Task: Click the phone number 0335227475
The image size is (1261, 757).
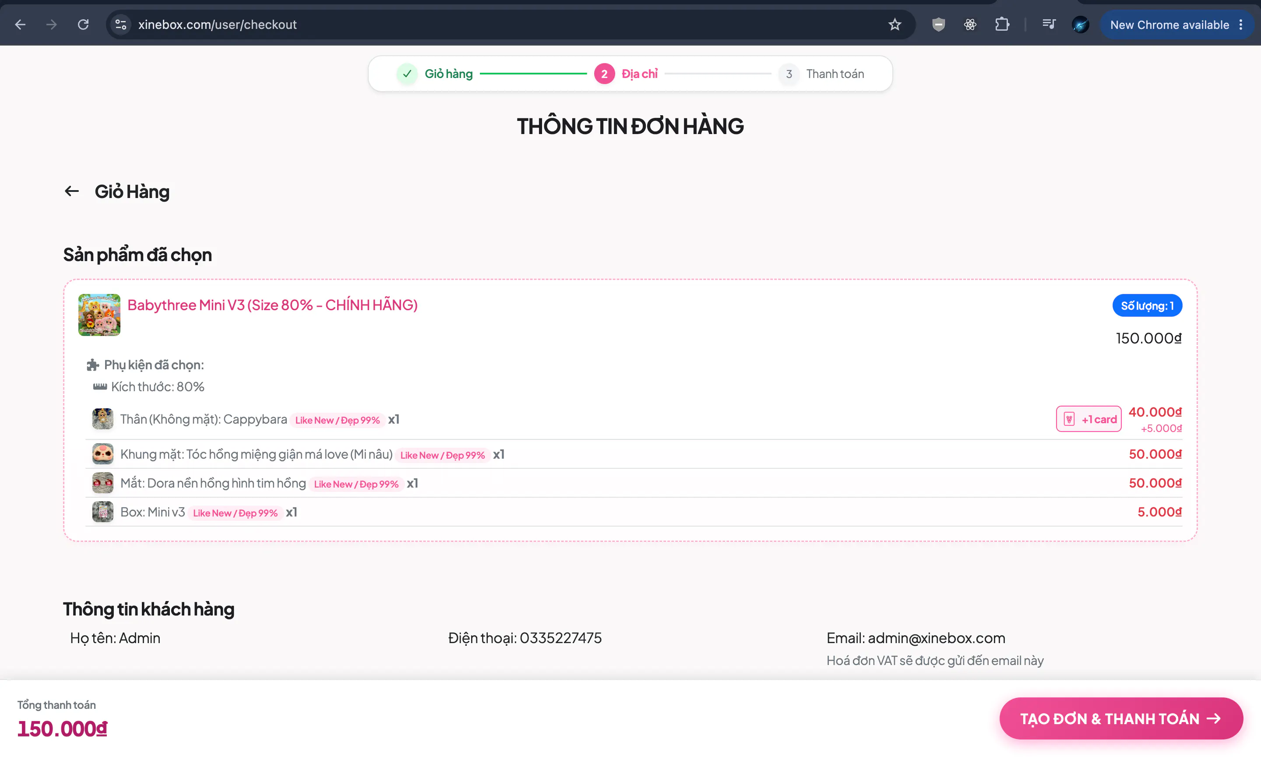Action: point(561,638)
